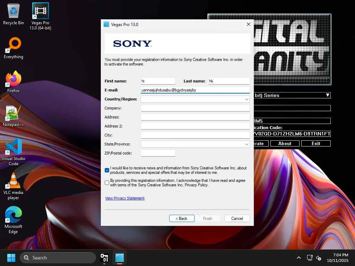Click the Address text field
355x266 pixels.
195,117
